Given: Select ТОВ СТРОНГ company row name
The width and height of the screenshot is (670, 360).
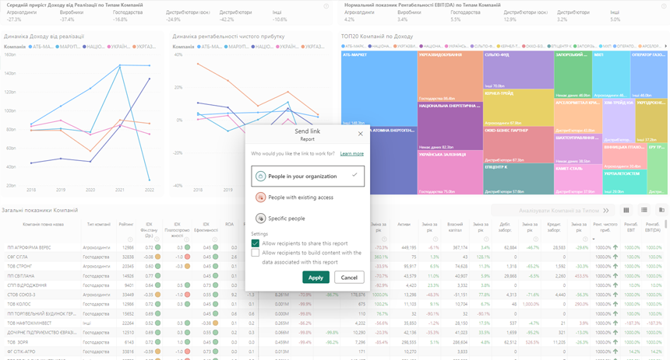Looking at the screenshot, I should (x=19, y=267).
